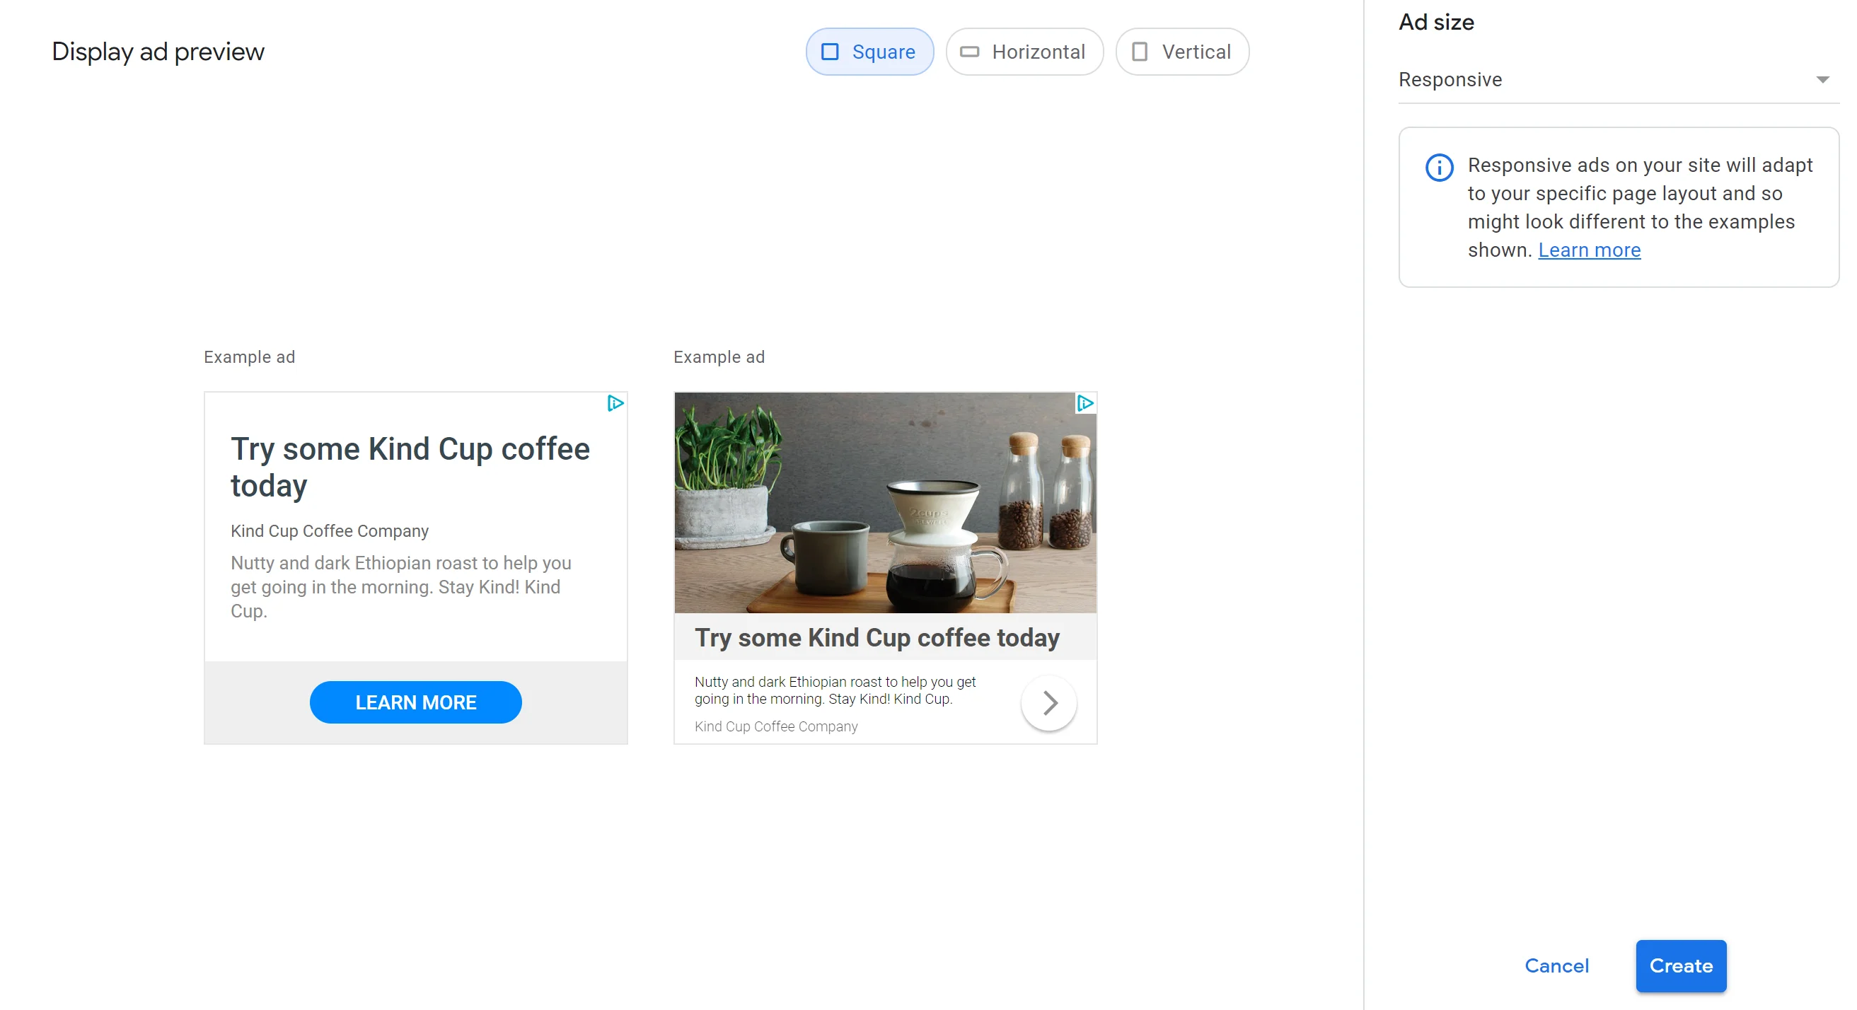The image size is (1857, 1010).
Task: Click the dark 'Kind Cup Coffee Company' text in the text ad
Action: click(330, 530)
